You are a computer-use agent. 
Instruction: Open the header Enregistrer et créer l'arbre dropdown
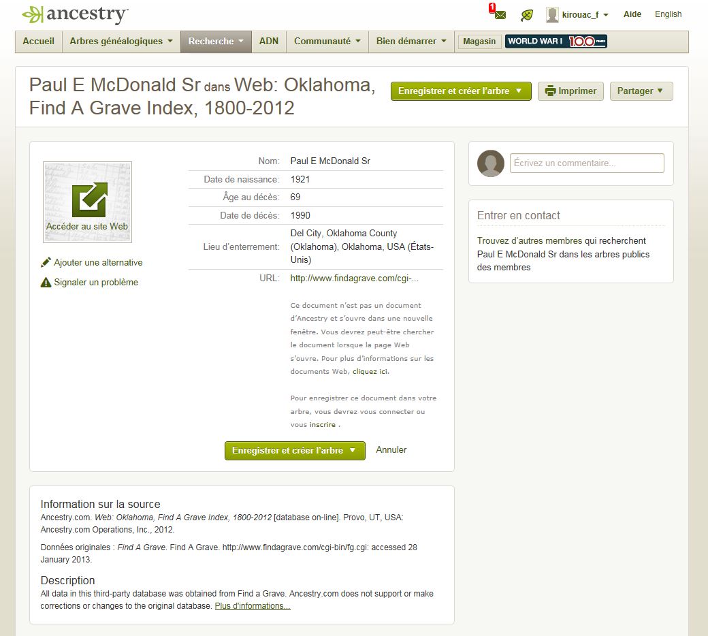point(461,91)
